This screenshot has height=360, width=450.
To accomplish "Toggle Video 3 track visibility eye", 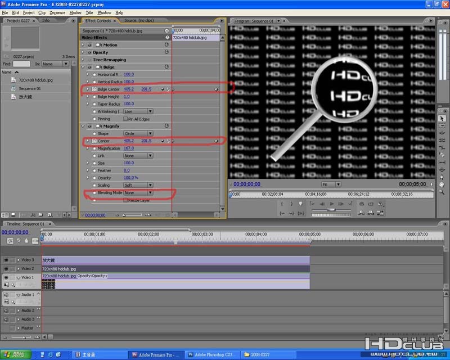I will coord(6,260).
